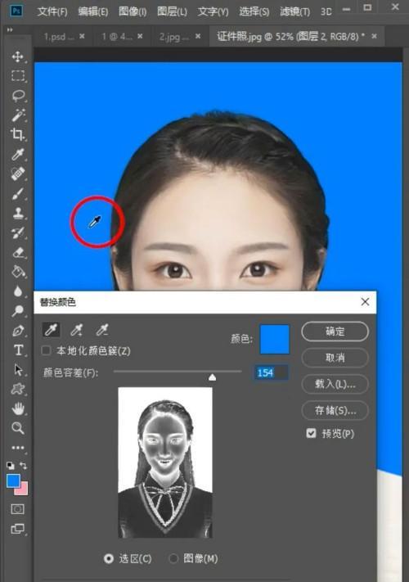
Task: Open the Edit Toolbar ellipsis
Action: 17,448
